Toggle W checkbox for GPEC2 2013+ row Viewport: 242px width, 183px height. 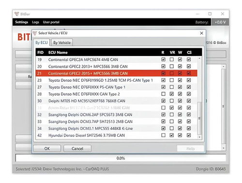point(180,66)
